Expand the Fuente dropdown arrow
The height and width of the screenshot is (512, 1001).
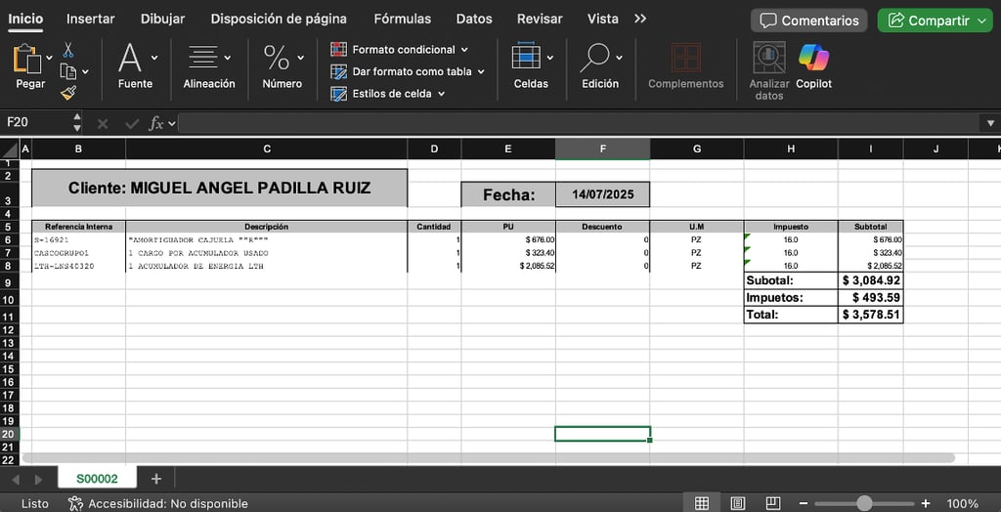point(153,58)
